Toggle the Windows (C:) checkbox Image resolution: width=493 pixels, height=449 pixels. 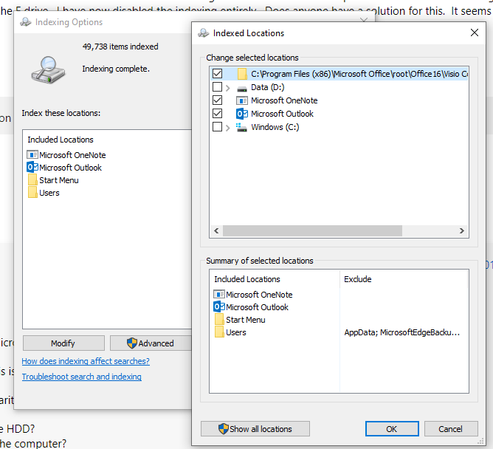217,127
